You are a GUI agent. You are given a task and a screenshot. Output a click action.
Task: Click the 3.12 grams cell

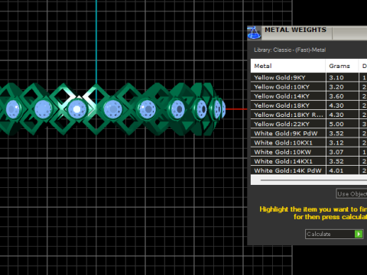tap(342, 143)
